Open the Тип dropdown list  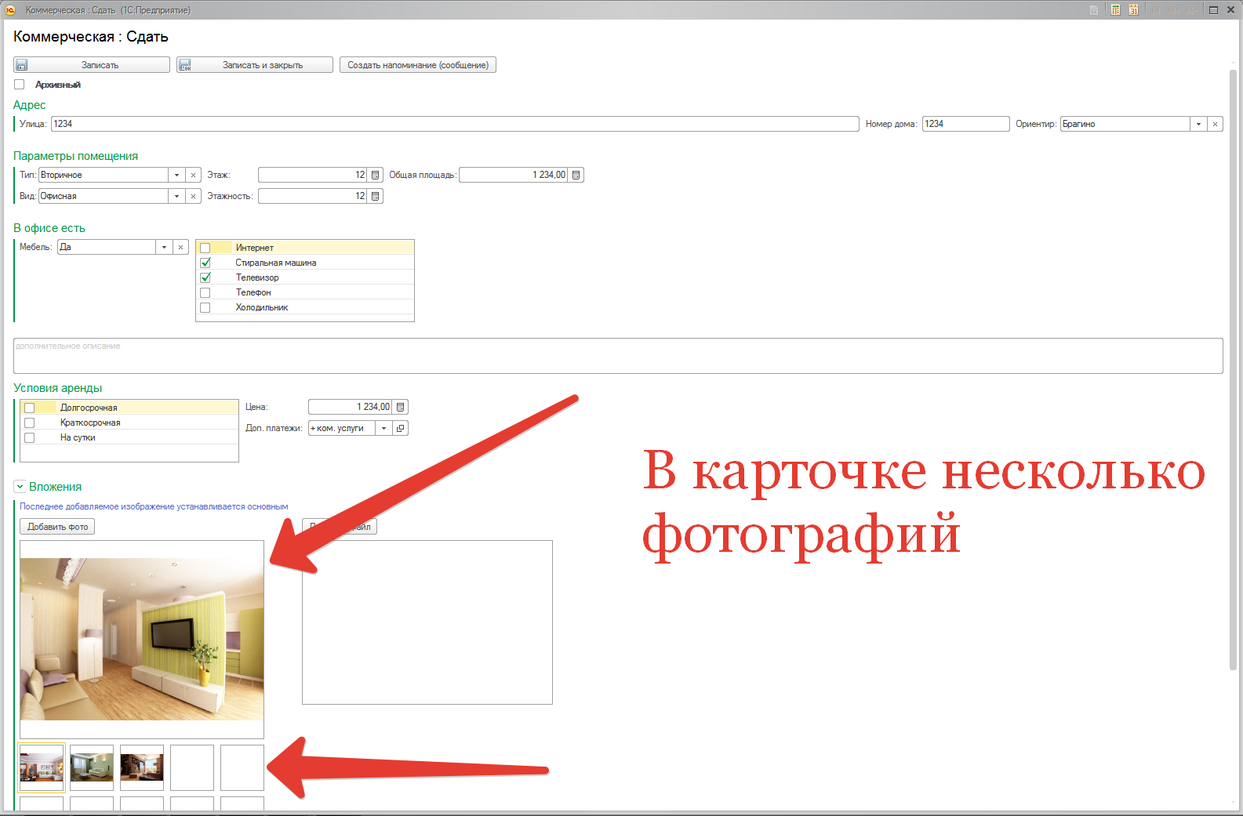(x=176, y=175)
